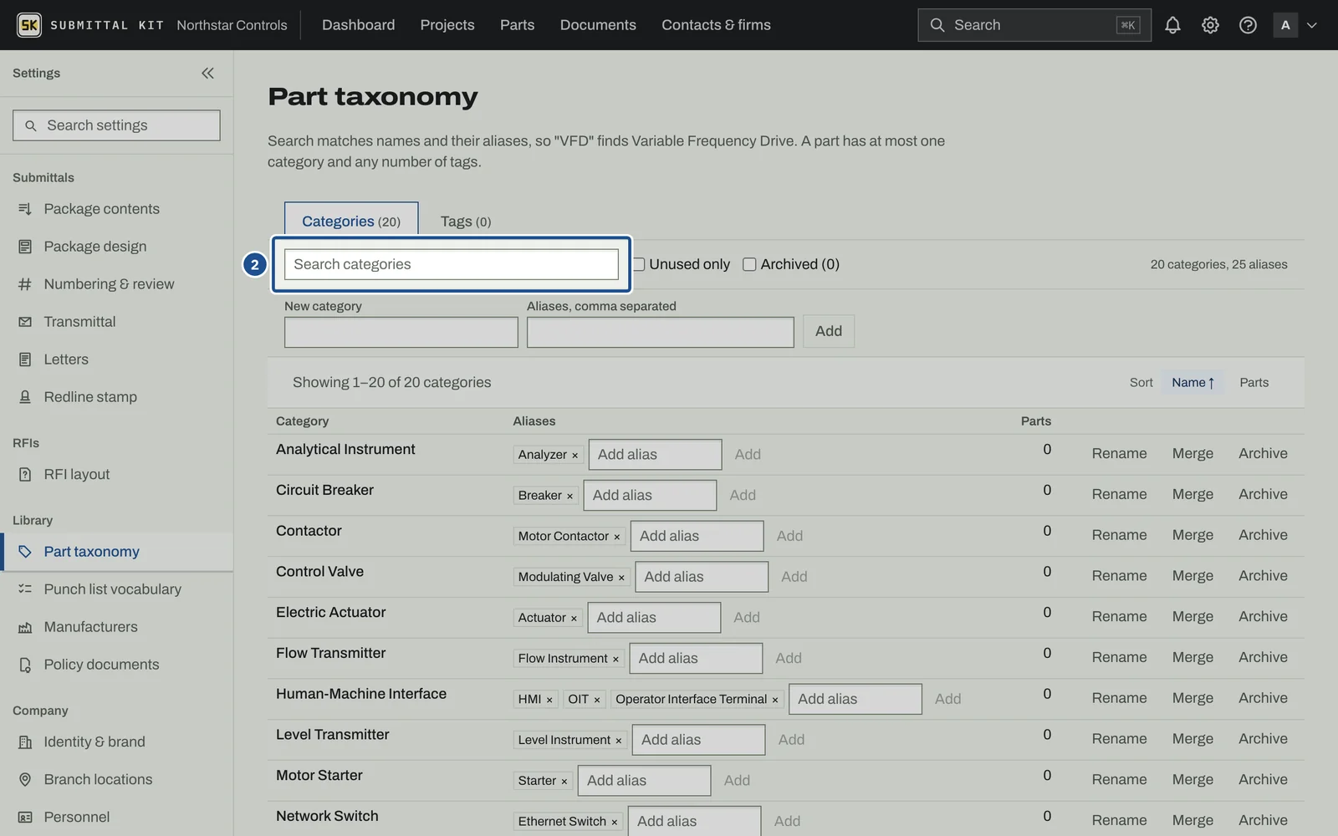Remove the Starter alias
The height and width of the screenshot is (836, 1338).
coord(564,782)
